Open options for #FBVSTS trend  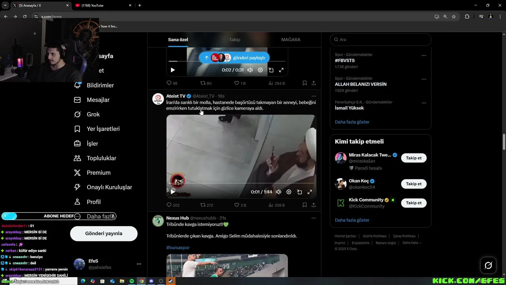click(424, 55)
